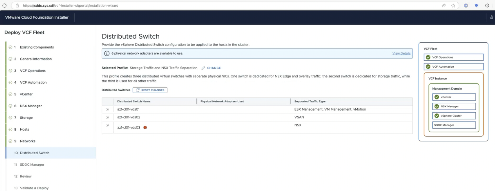The width and height of the screenshot is (495, 191).
Task: Go to step 2 General Information
Action: [50, 59]
